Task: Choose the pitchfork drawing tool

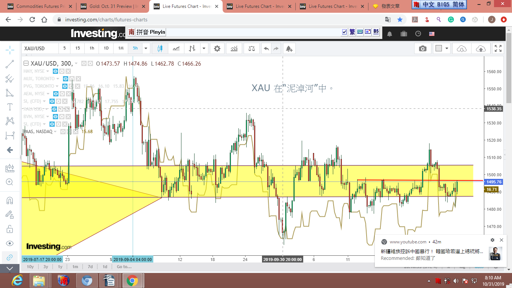Action: [10, 79]
